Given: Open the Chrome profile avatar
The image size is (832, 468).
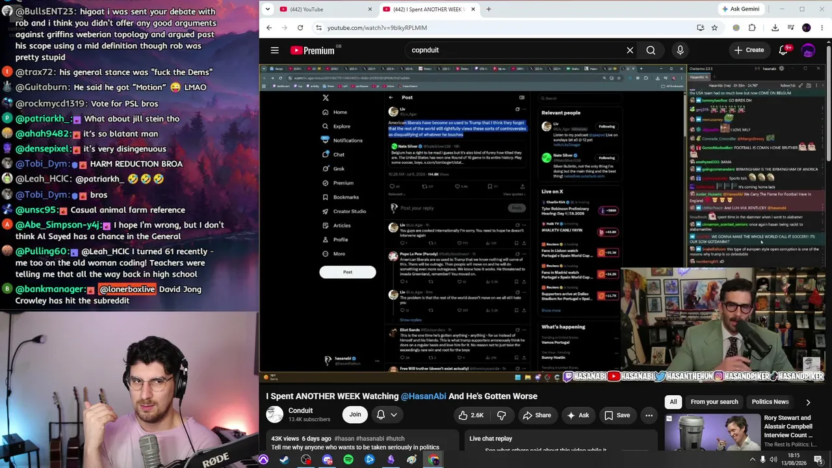Looking at the screenshot, I should pyautogui.click(x=807, y=28).
